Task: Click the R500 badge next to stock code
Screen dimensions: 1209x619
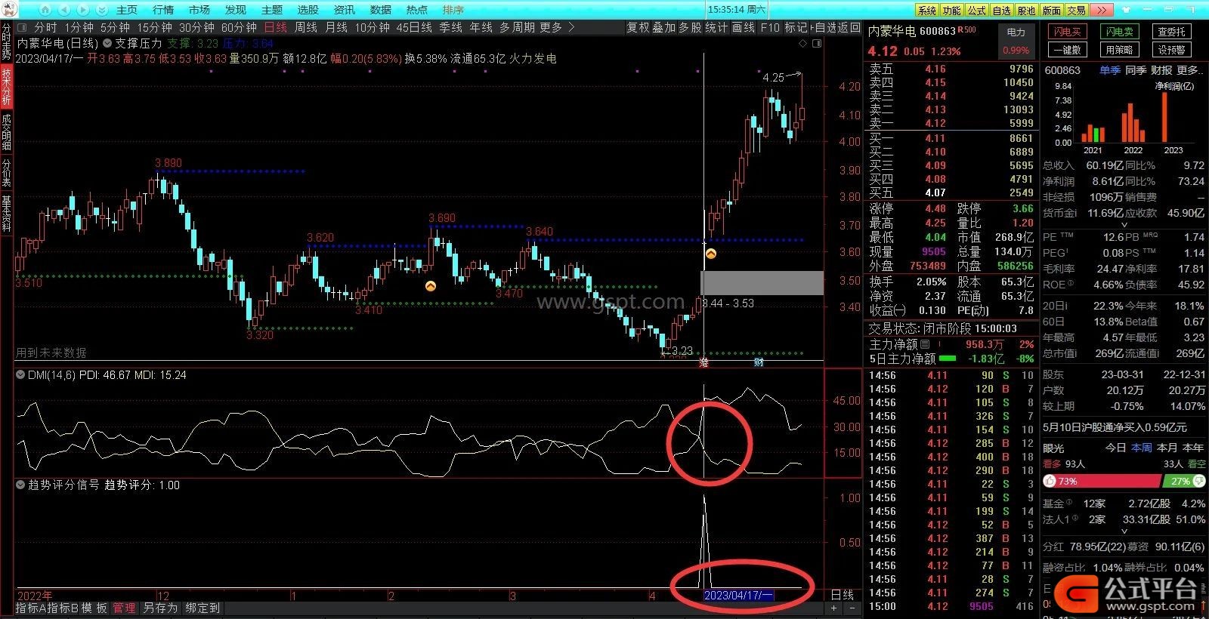Action: click(966, 30)
